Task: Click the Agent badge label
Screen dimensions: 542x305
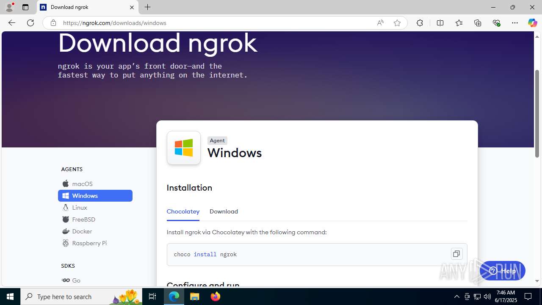Action: click(x=217, y=141)
